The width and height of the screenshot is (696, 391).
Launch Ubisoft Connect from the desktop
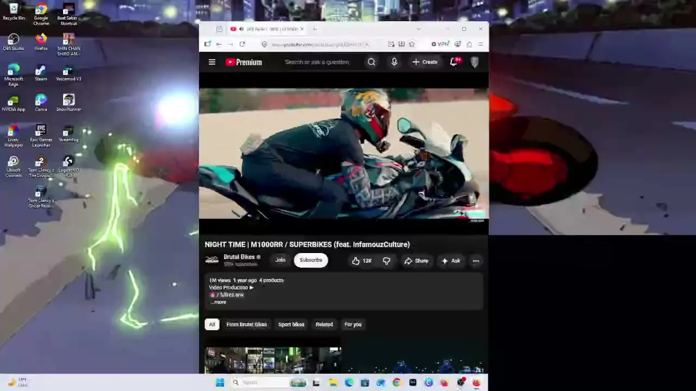point(14,167)
